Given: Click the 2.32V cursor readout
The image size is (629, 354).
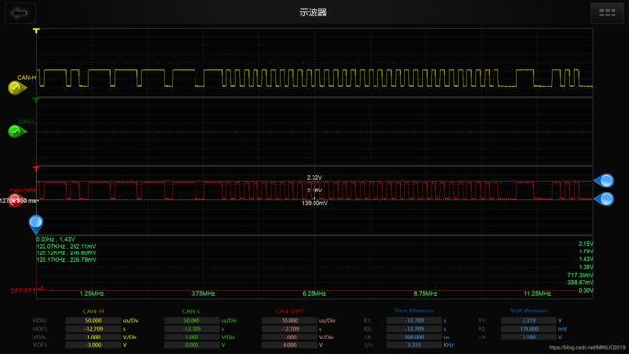Looking at the screenshot, I should coord(314,178).
